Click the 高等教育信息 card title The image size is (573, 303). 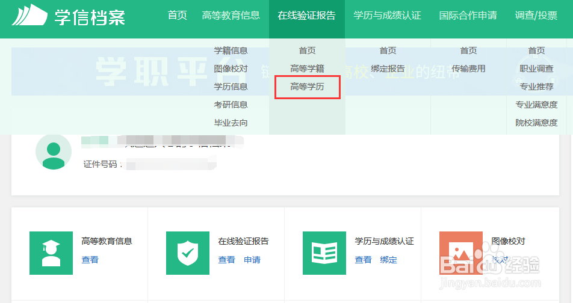tap(107, 241)
